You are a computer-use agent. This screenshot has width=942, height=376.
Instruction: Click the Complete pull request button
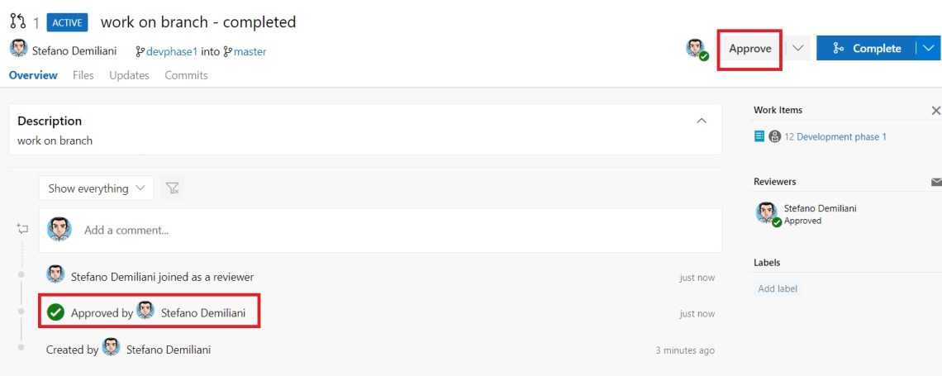pos(866,48)
